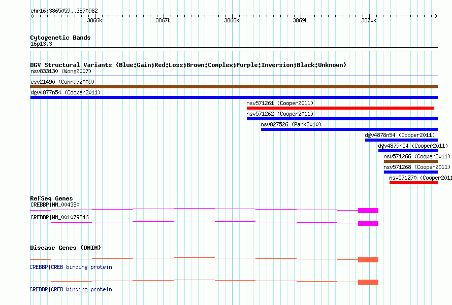Click the magenta exon of CREBBP|NM_004380
This screenshot has width=452, height=305.
pyautogui.click(x=368, y=211)
